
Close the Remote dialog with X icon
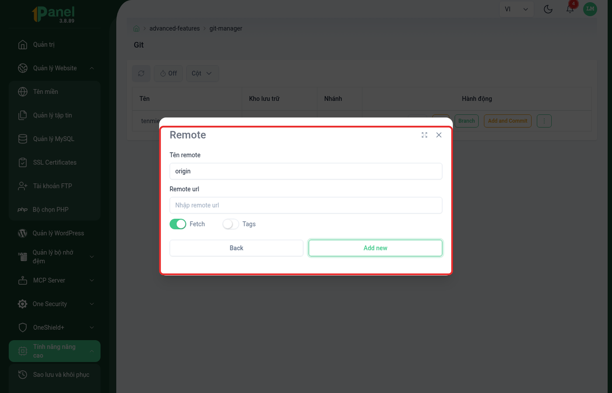(439, 135)
